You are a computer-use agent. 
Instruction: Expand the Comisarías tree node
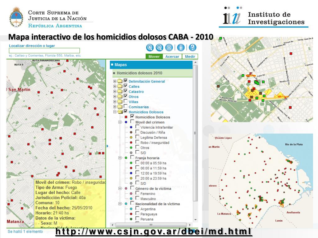coord(115,107)
